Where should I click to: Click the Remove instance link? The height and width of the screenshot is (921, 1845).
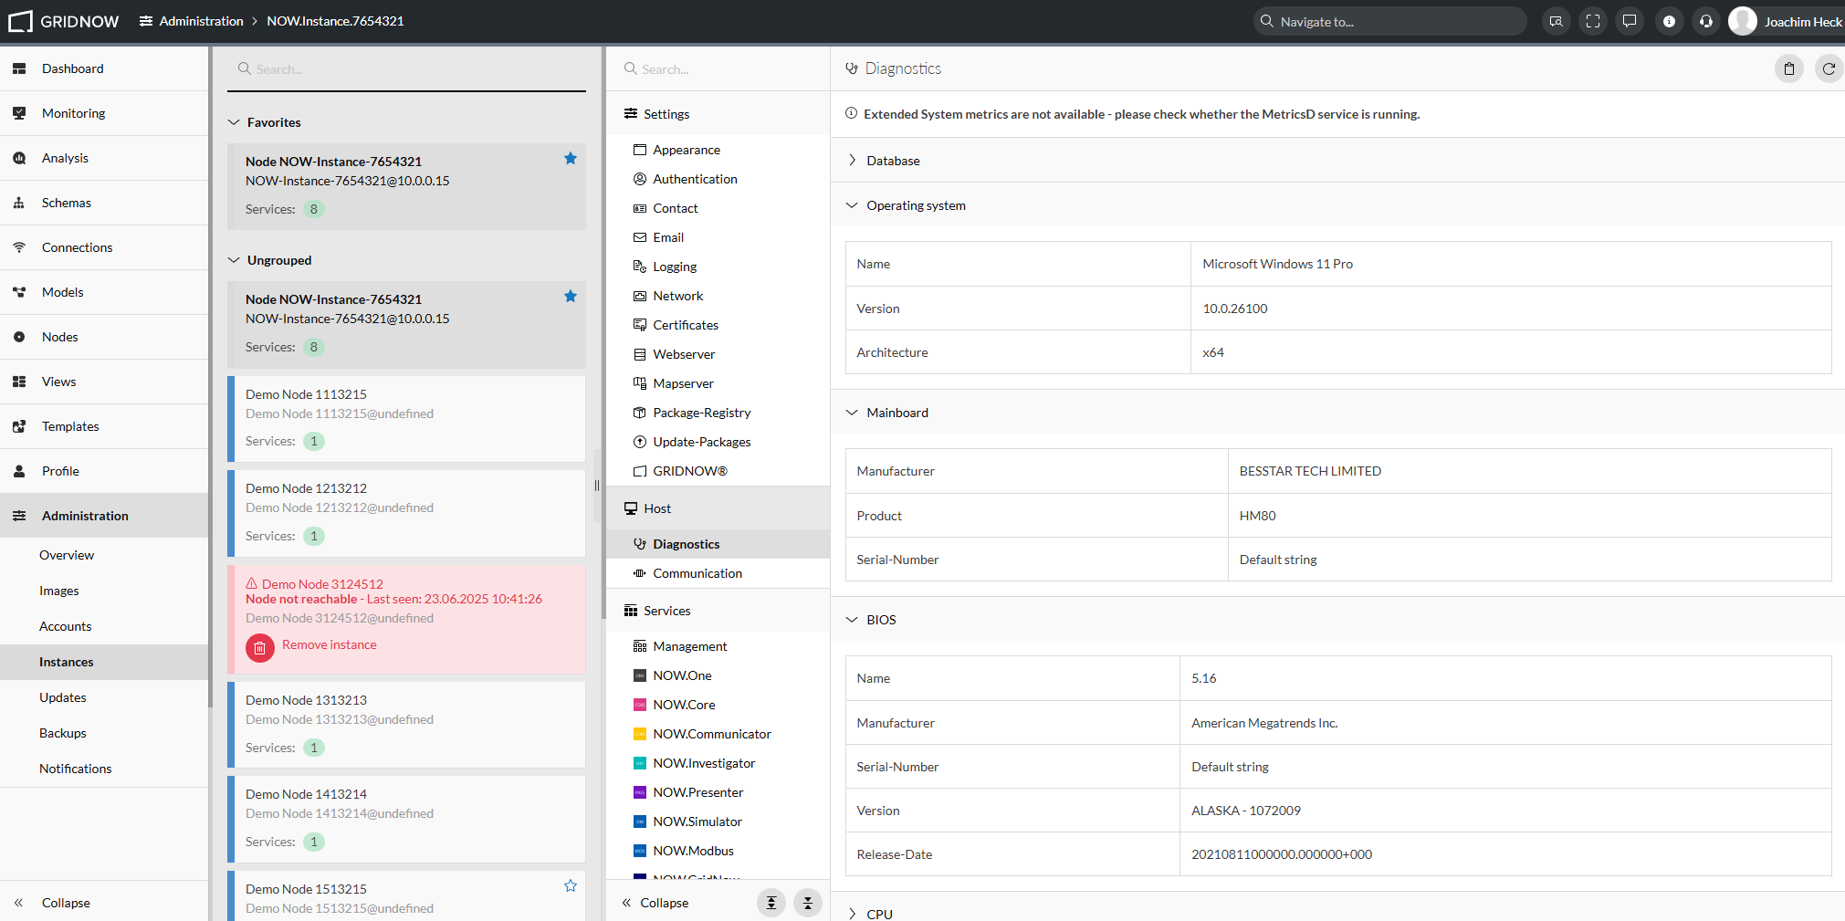pos(330,644)
